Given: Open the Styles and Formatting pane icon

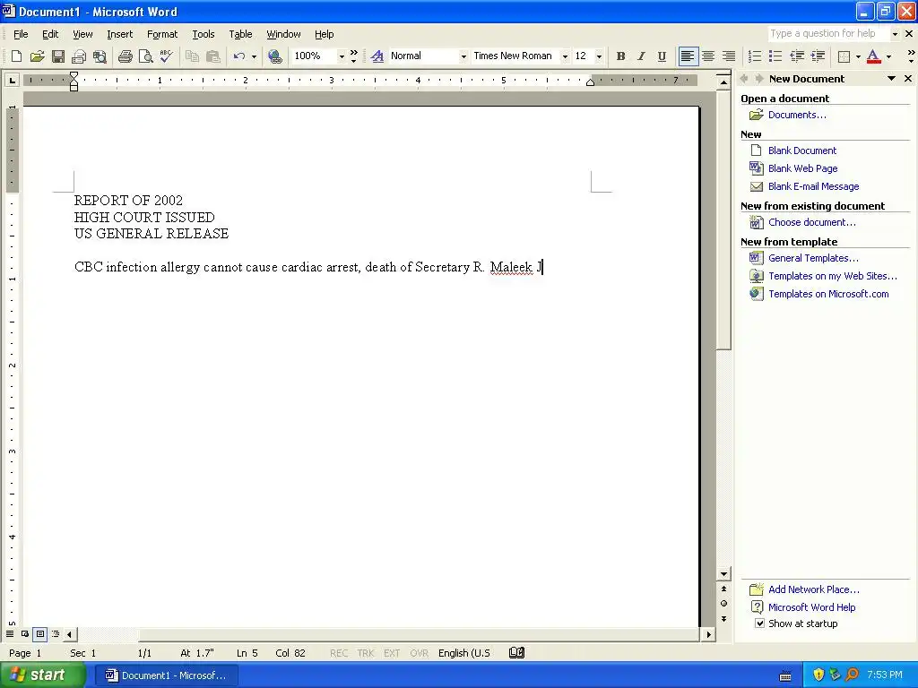Looking at the screenshot, I should point(377,56).
